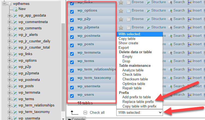Expand wp_postmeta in the tree

point(9,80)
